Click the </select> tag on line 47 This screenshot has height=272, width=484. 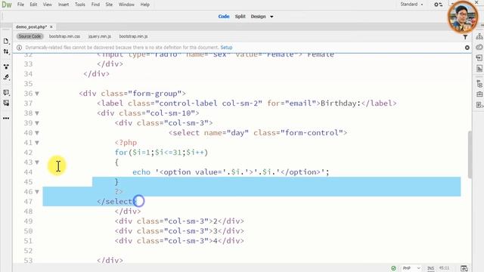pos(116,202)
